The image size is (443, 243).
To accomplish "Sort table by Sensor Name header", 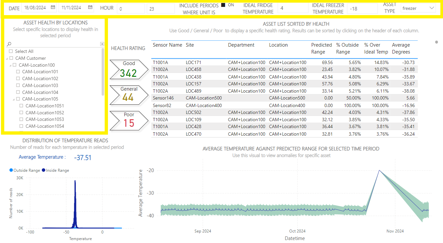I will point(167,45).
